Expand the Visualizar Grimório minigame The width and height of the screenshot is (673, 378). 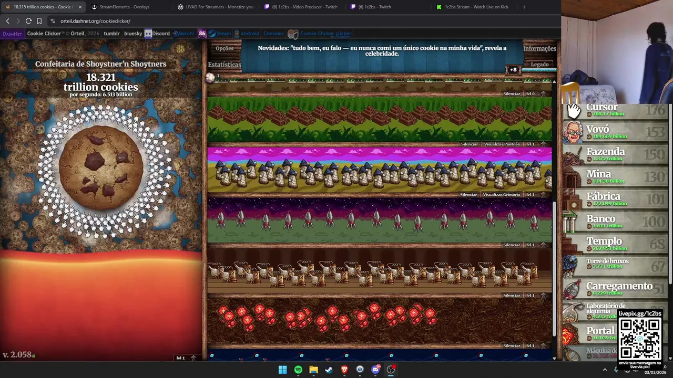(x=502, y=195)
